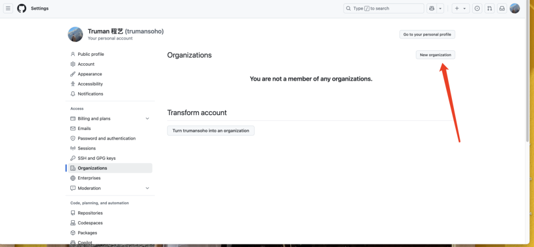Select Password and authentication in sidebar

coord(106,138)
